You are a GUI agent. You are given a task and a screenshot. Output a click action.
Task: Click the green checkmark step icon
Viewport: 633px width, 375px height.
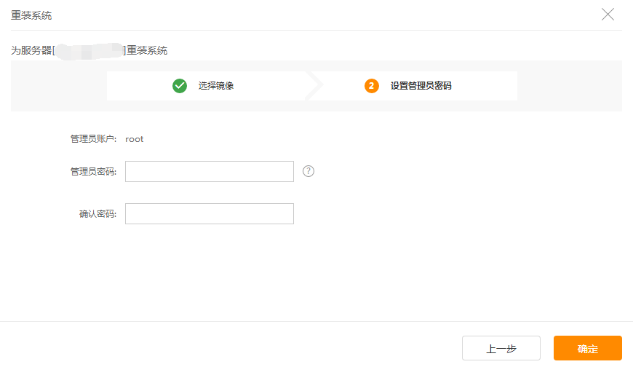pyautogui.click(x=180, y=86)
